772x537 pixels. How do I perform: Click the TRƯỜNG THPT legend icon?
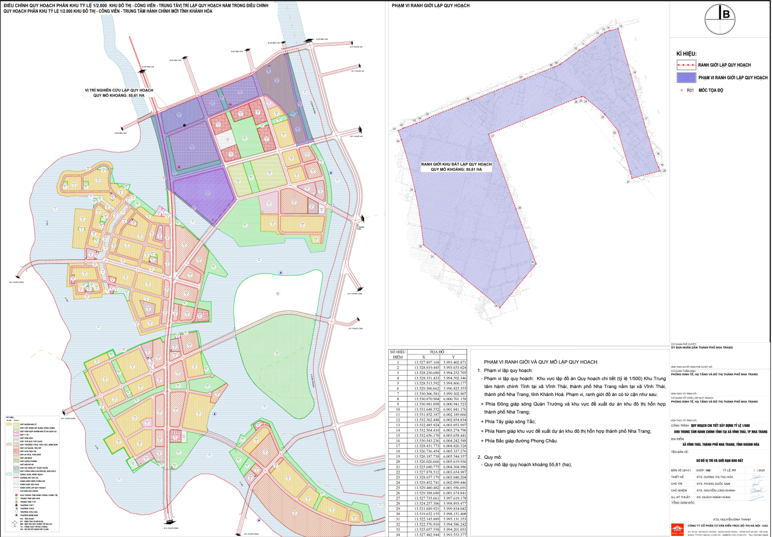pyautogui.click(x=17, y=505)
